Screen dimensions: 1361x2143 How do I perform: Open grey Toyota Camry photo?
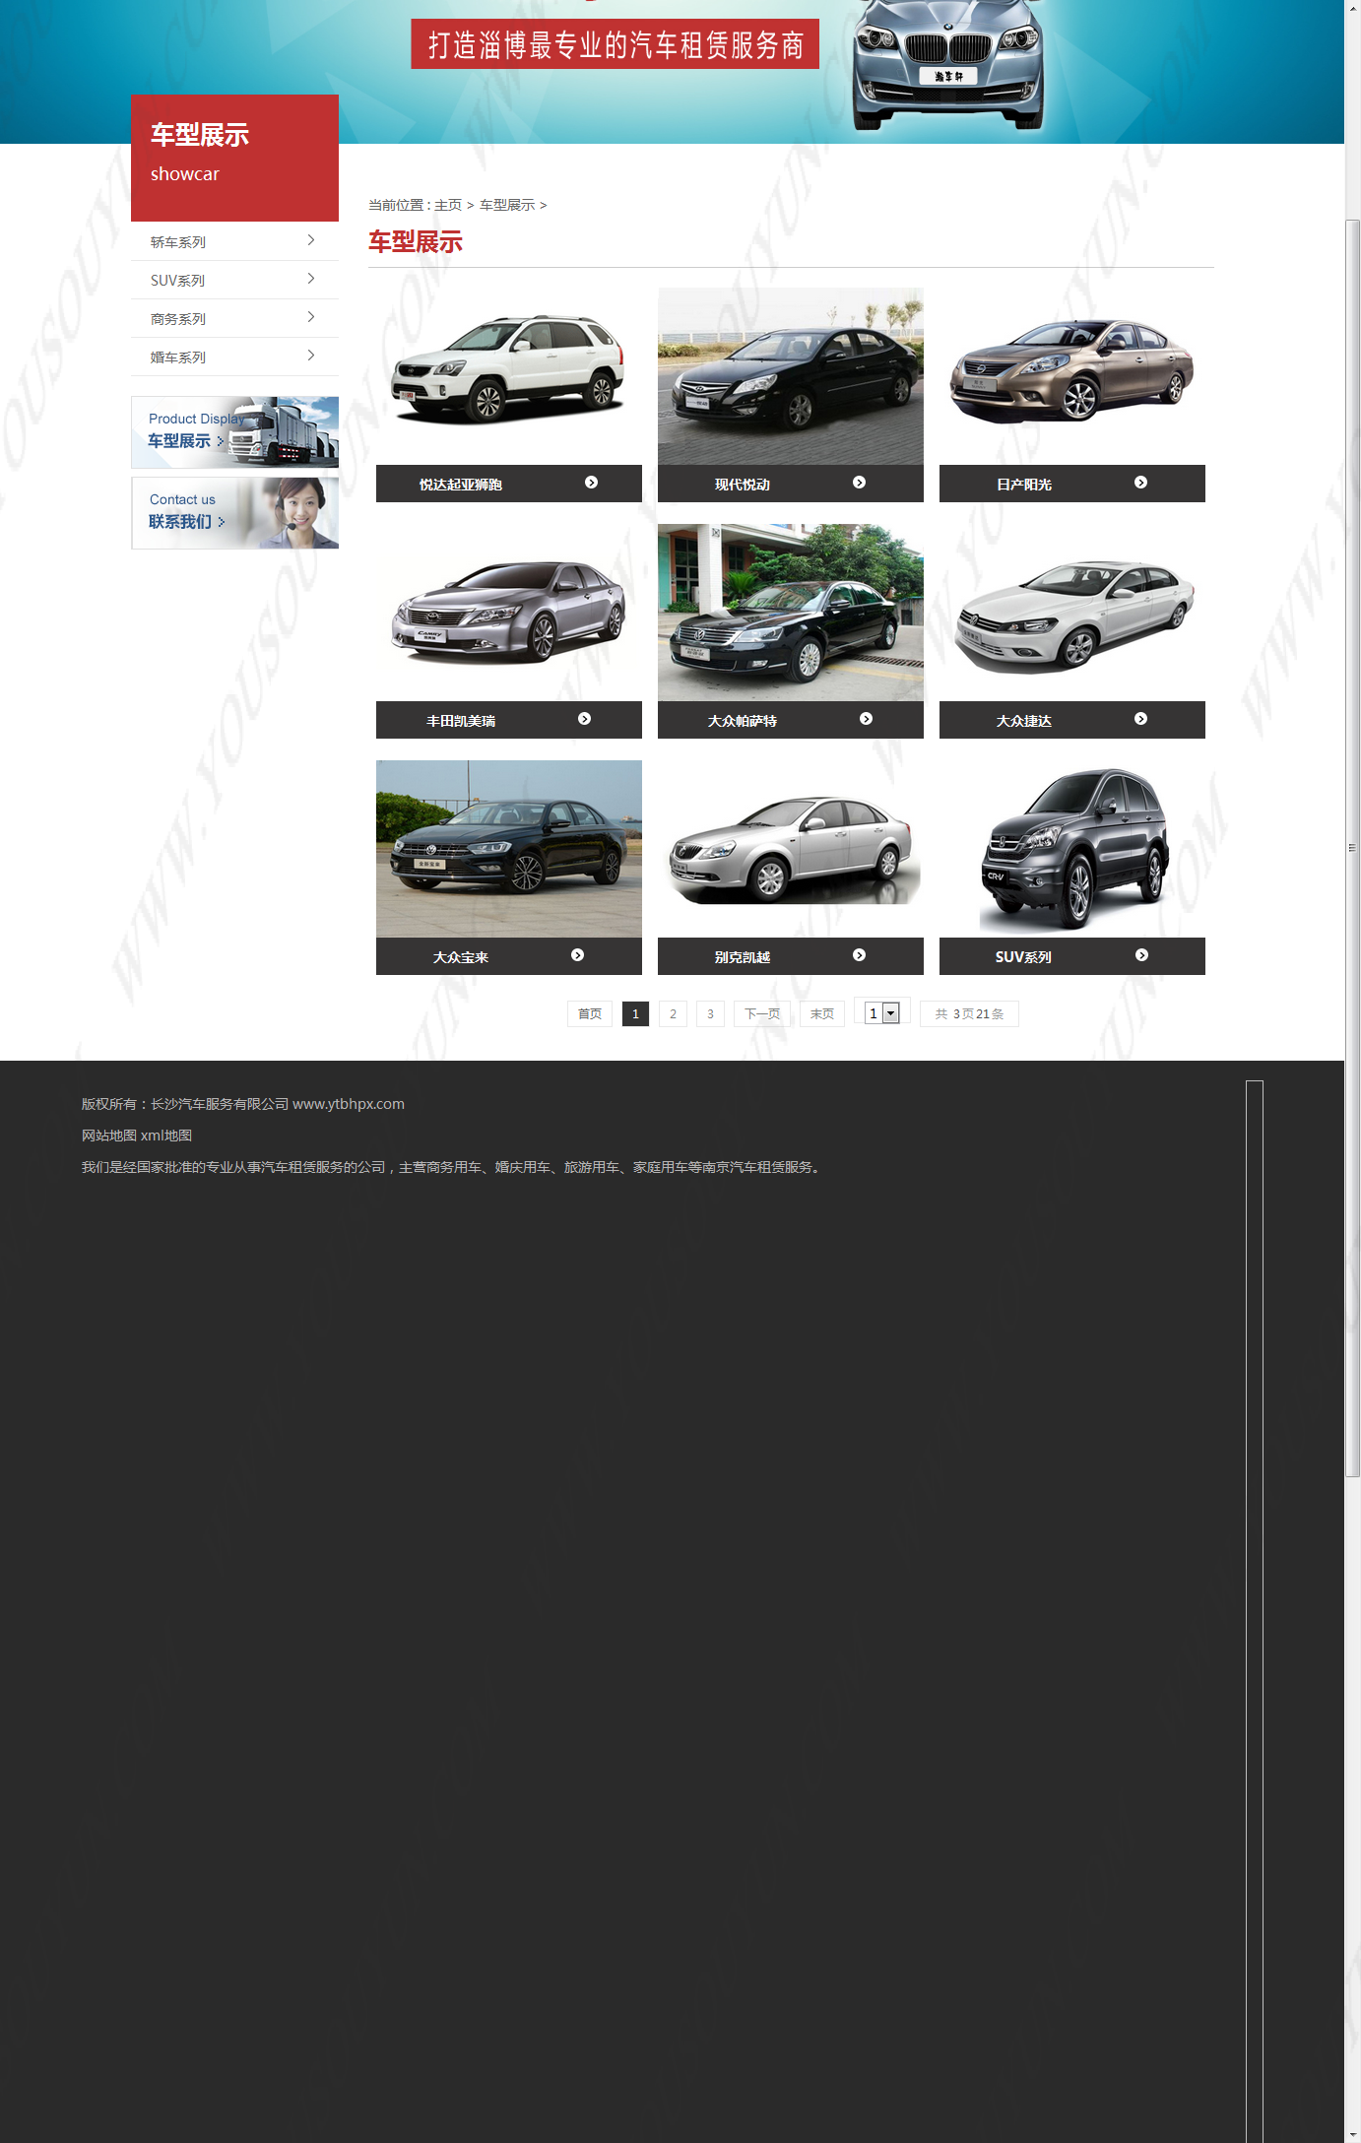tap(509, 613)
